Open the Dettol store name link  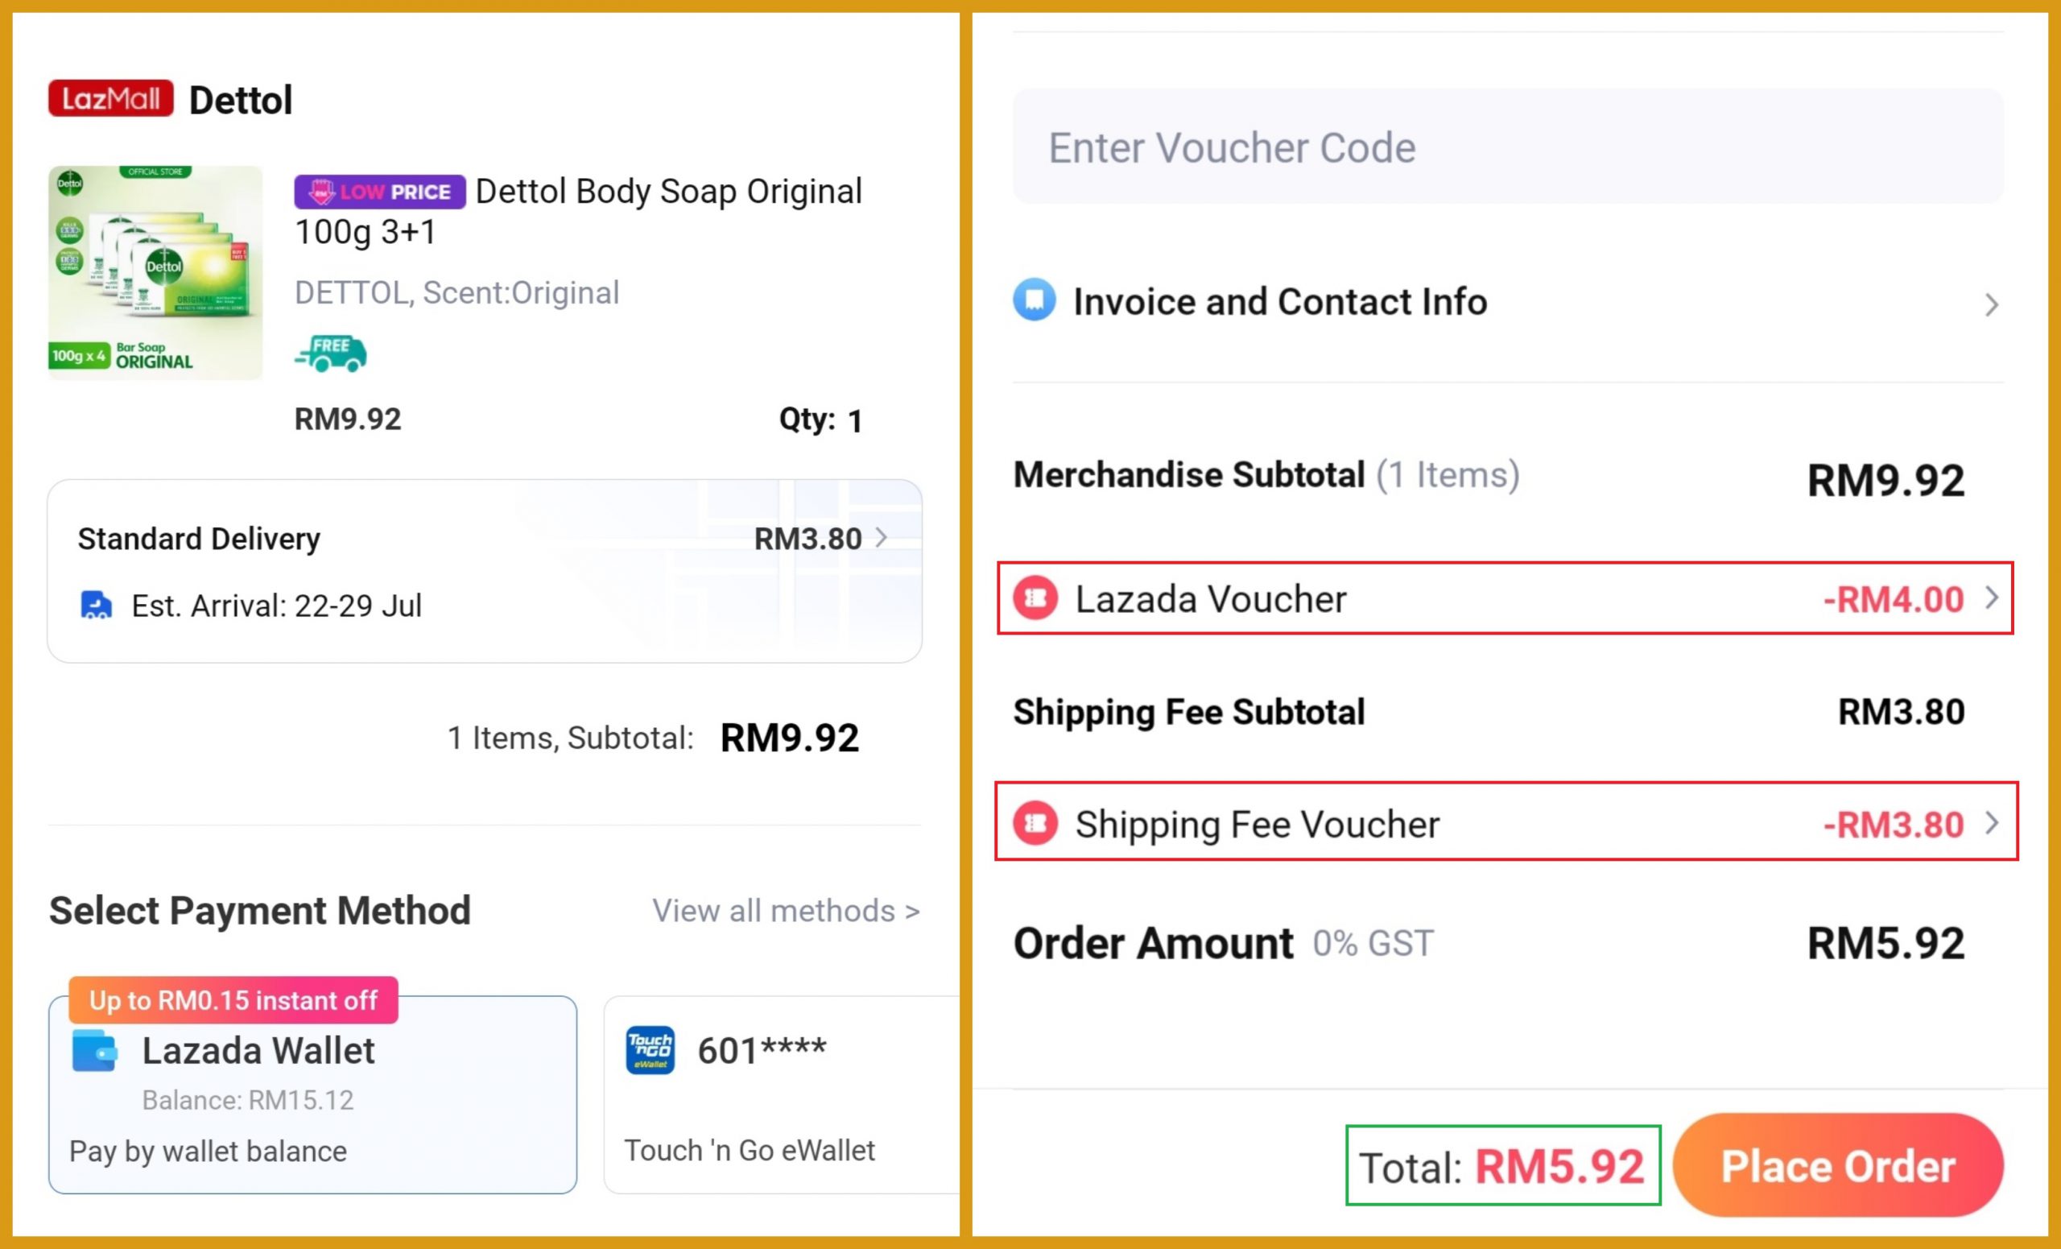point(241,101)
